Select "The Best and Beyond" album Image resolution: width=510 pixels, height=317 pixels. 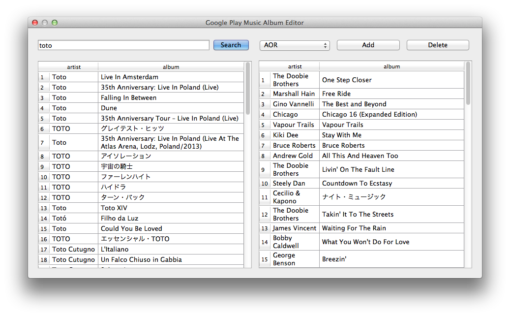pyautogui.click(x=391, y=104)
